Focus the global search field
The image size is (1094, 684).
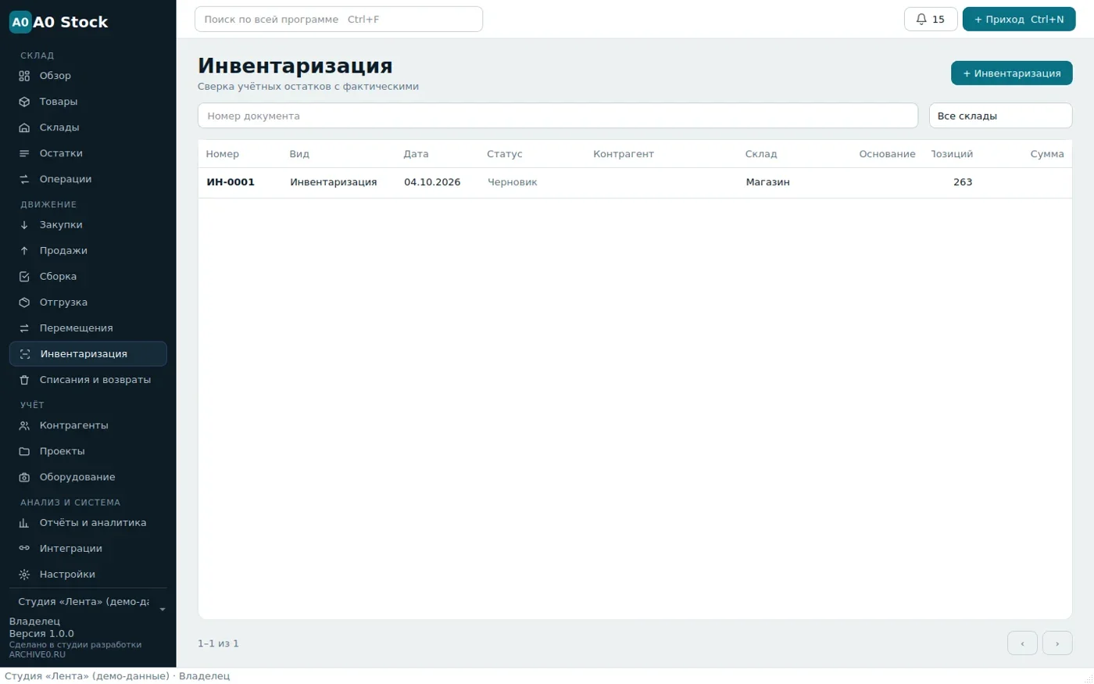click(338, 19)
